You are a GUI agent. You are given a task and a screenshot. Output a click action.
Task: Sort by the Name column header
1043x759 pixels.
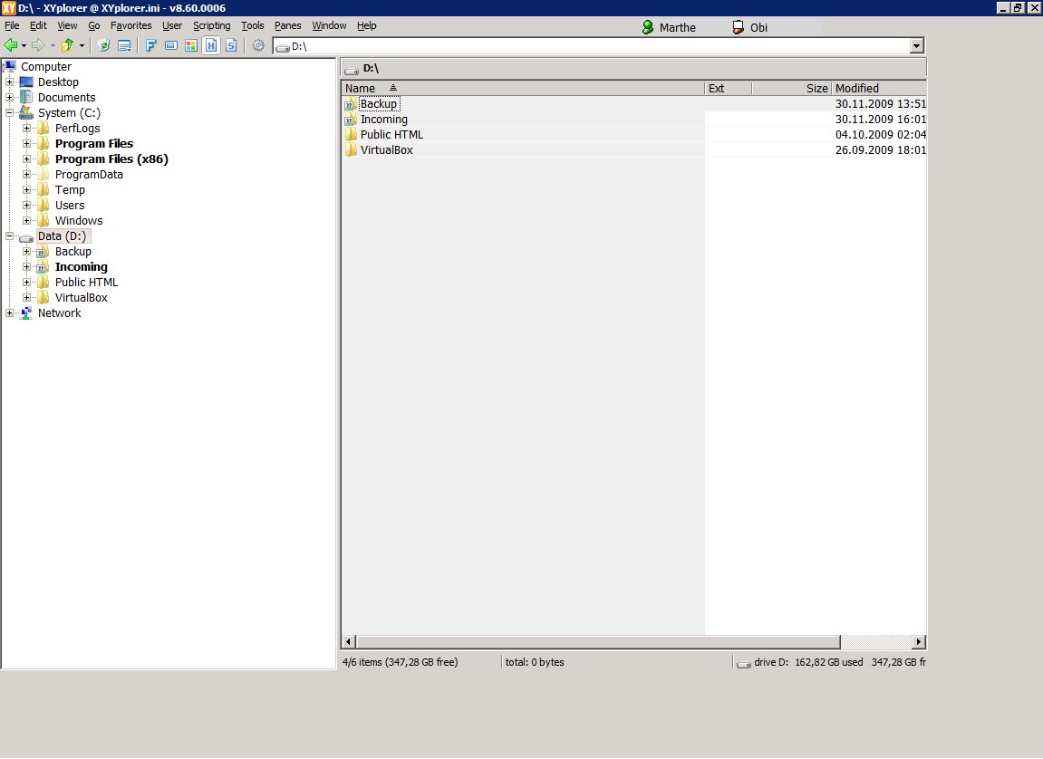523,89
